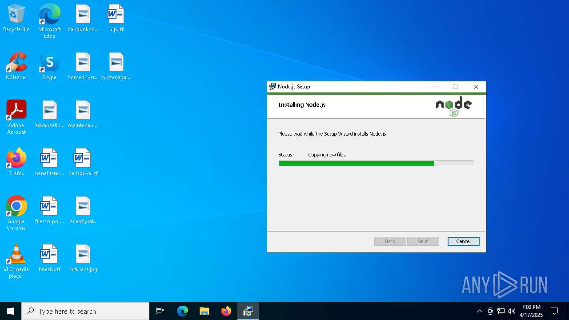Open the notification center
Image resolution: width=569 pixels, height=320 pixels.
pos(554,311)
